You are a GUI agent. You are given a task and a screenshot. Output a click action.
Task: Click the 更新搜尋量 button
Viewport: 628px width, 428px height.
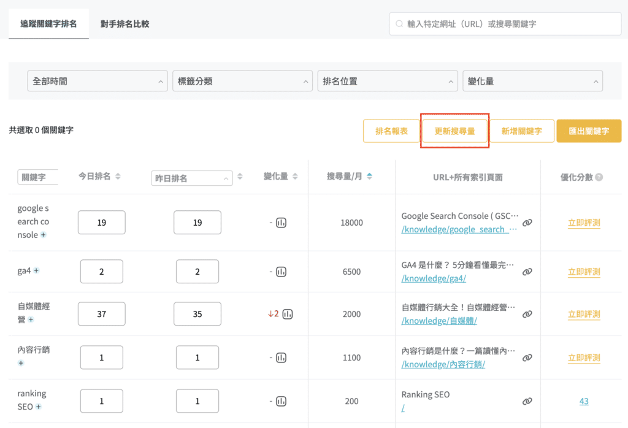[x=454, y=131]
